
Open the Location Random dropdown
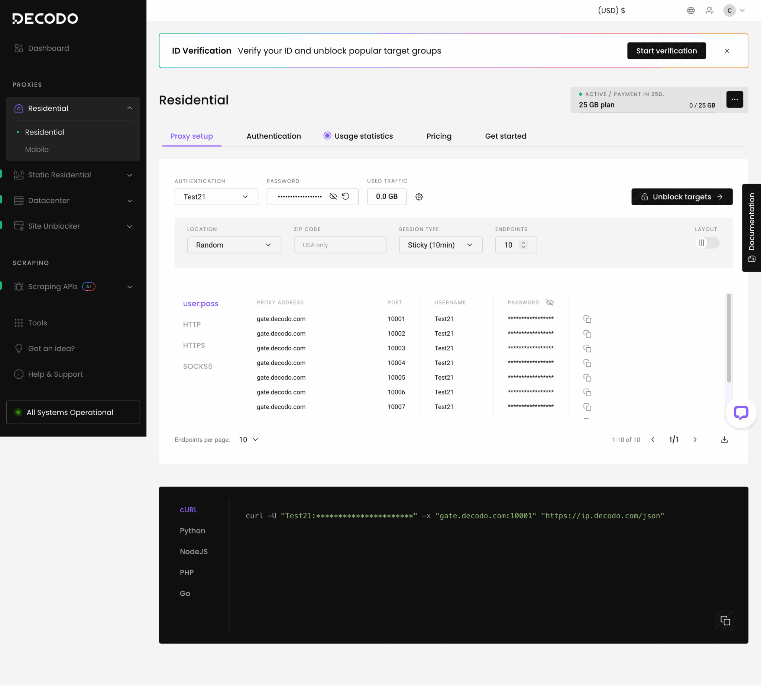click(x=234, y=245)
